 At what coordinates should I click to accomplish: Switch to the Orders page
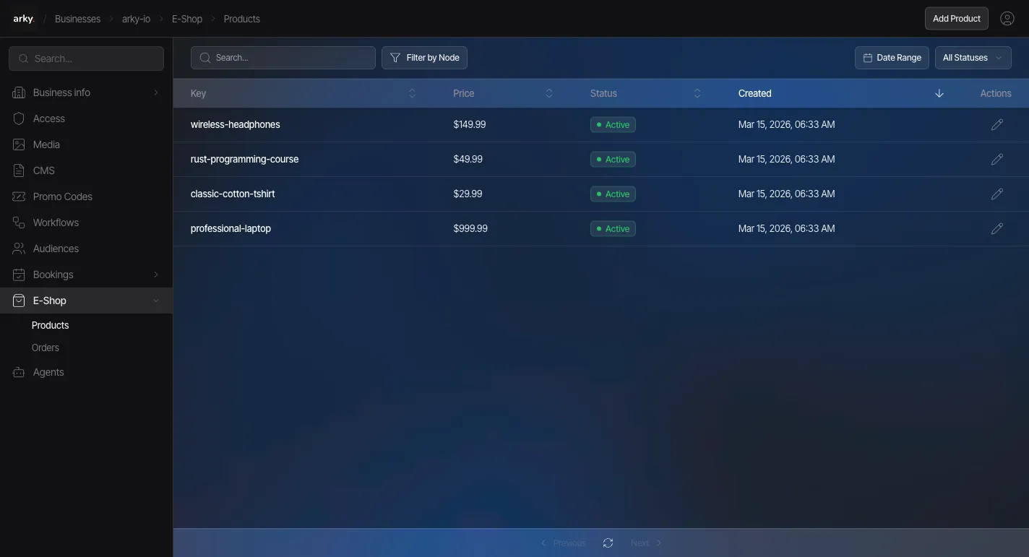click(45, 347)
